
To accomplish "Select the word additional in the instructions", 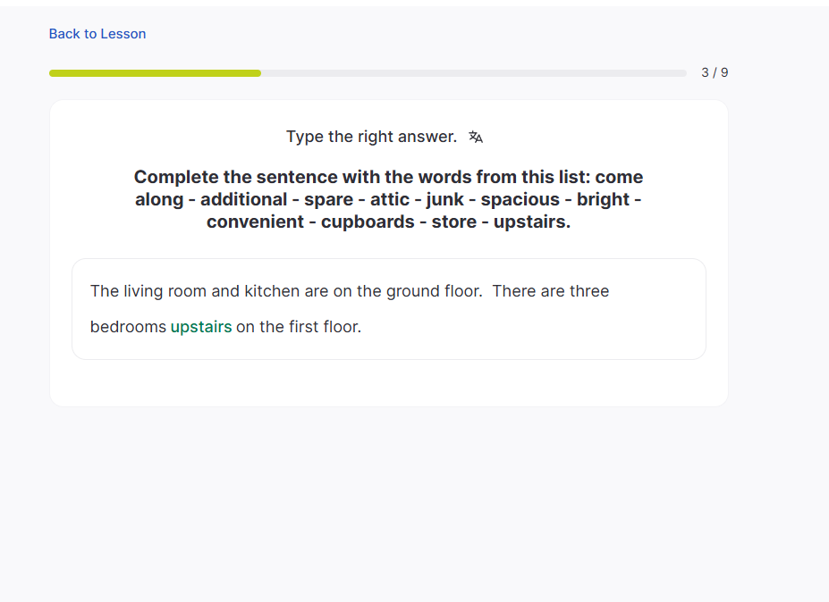I will coord(243,199).
